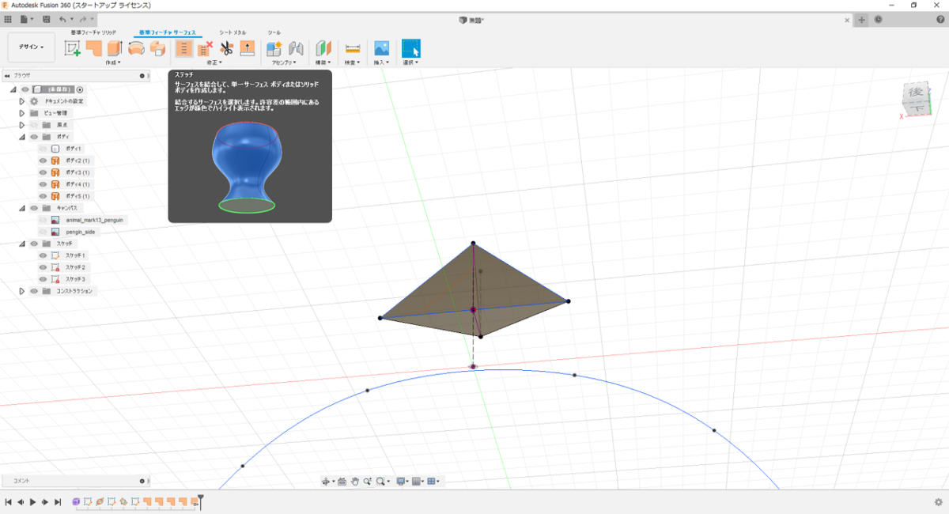949x514 pixels.
Task: Toggle visibility of スケッチ1
Action: 43,255
